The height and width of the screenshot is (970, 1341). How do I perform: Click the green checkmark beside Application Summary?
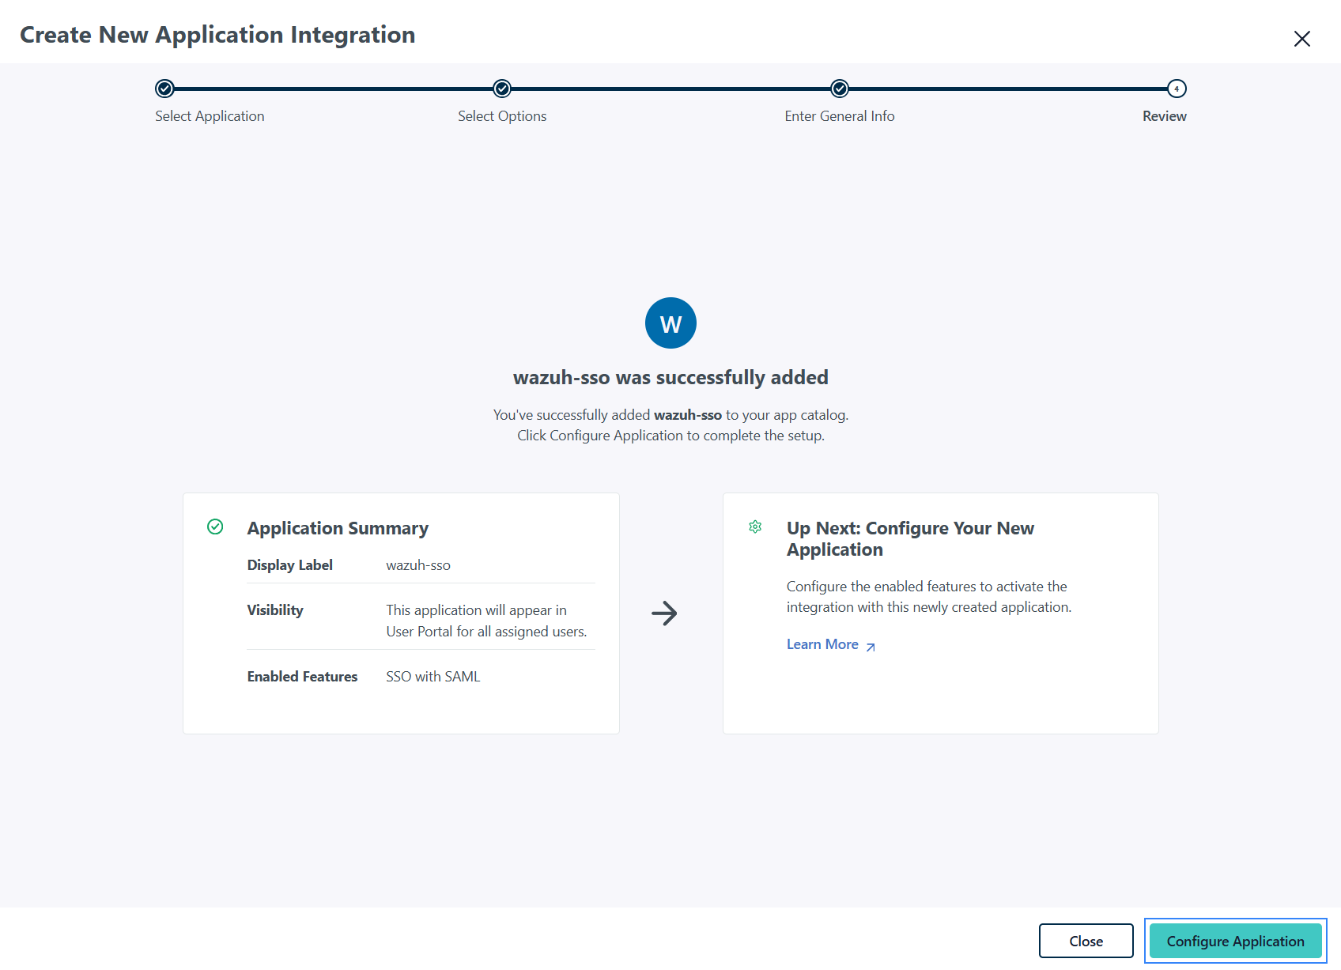tap(215, 527)
